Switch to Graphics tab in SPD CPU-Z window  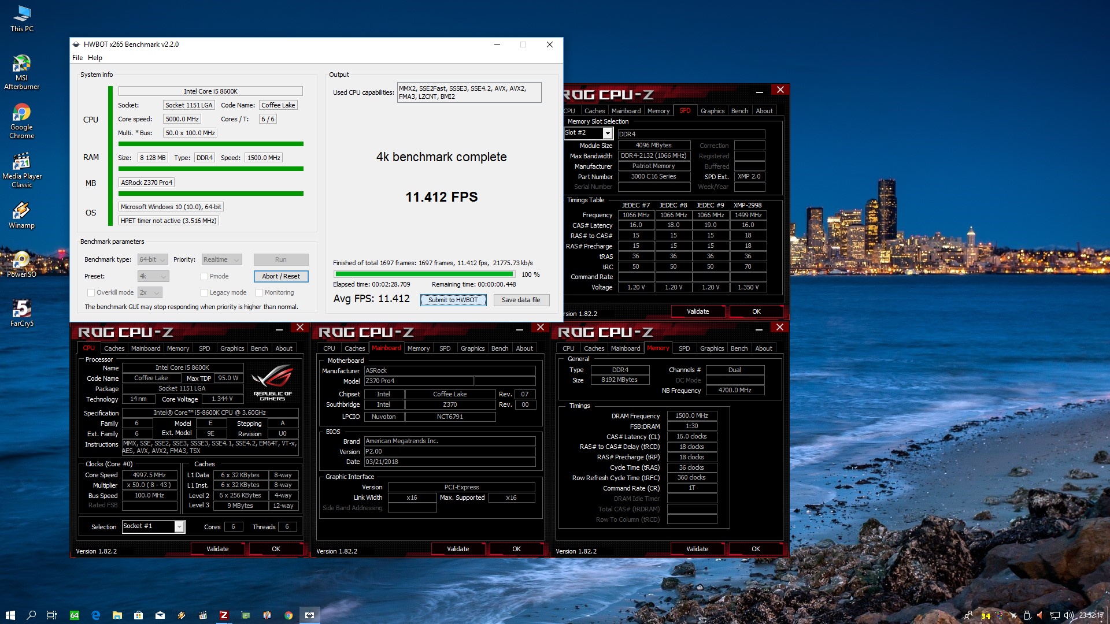[x=712, y=111]
